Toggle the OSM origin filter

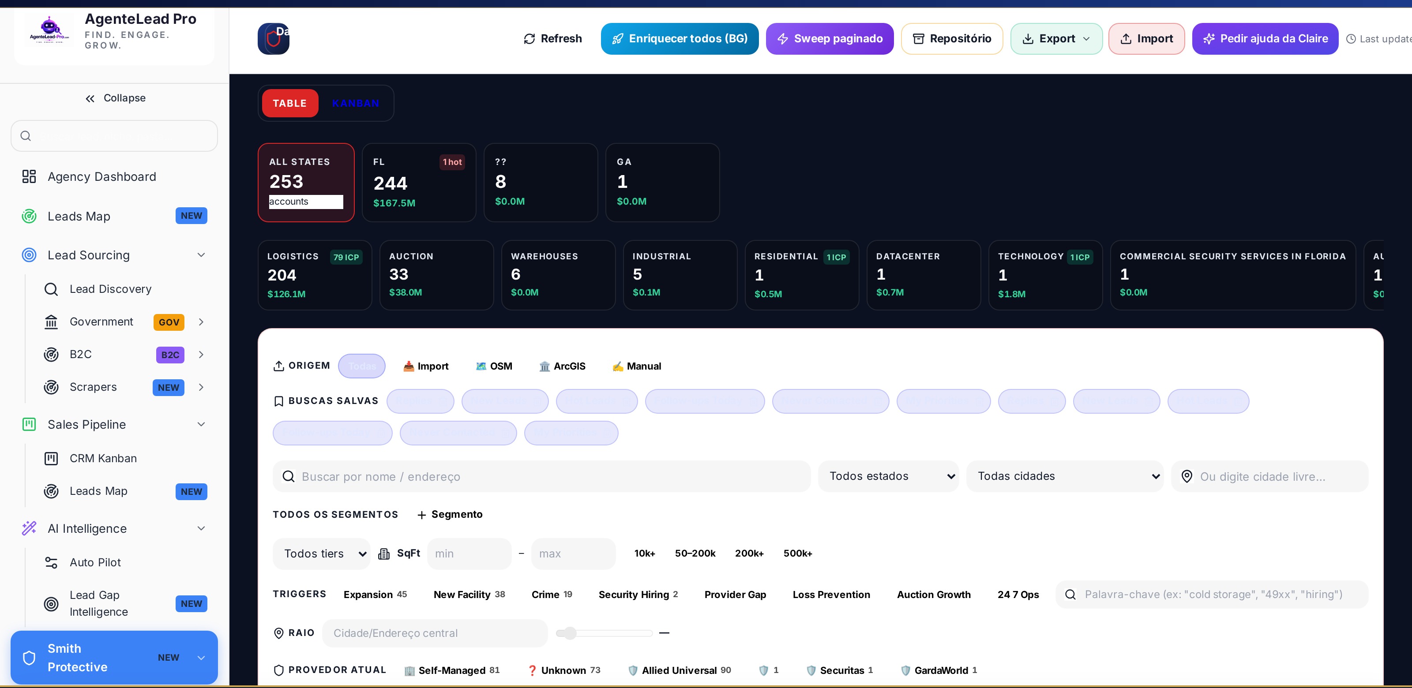click(x=494, y=366)
